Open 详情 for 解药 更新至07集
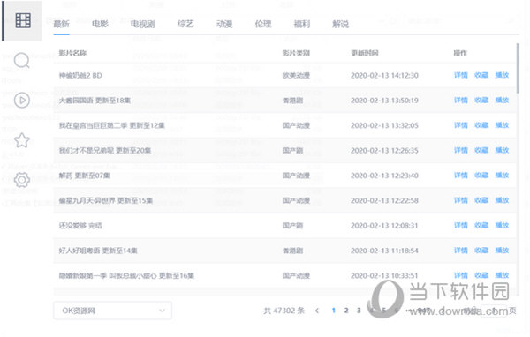 (461, 176)
